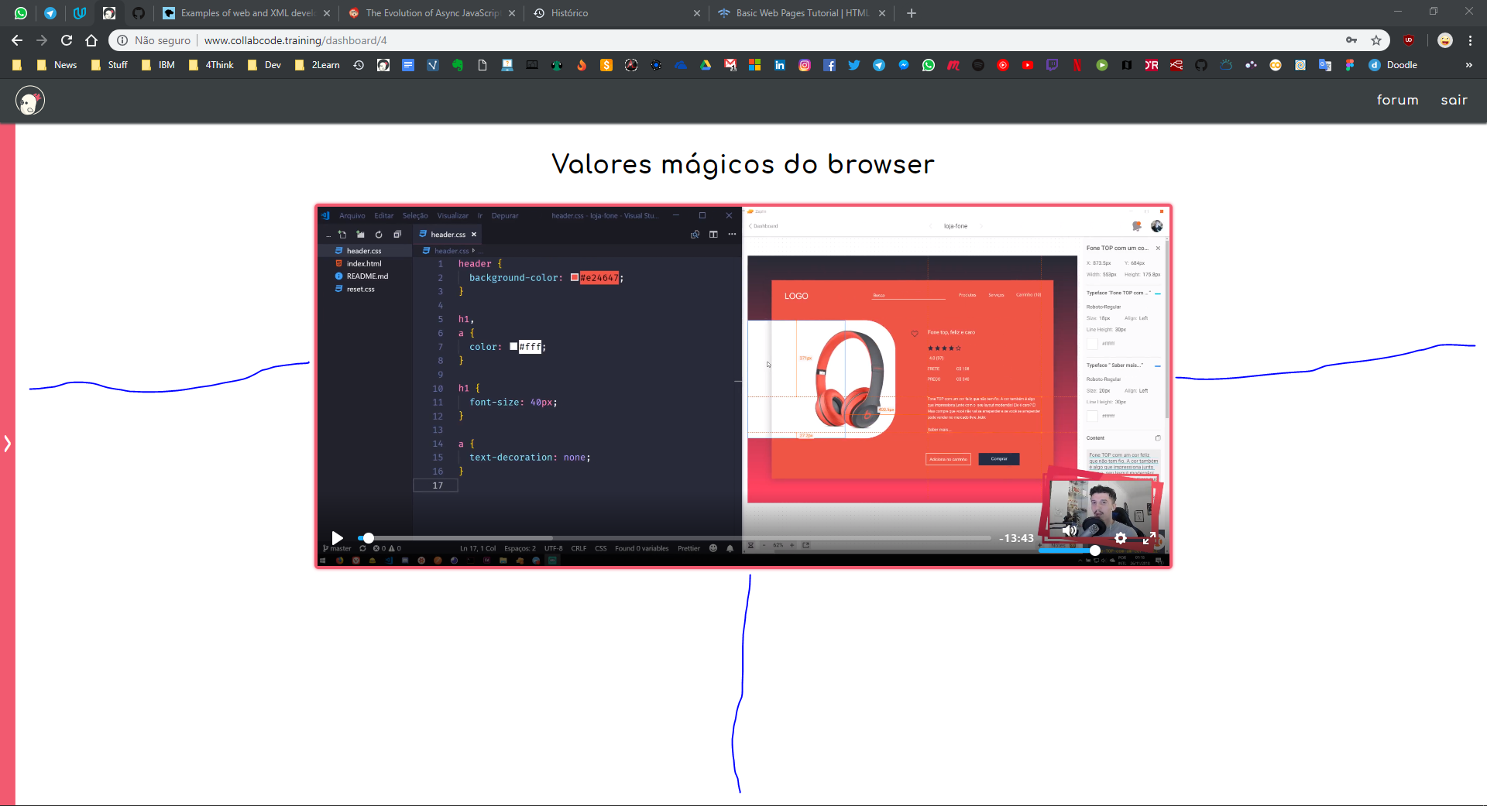Open the OneDrive cloud bookmark
This screenshot has width=1487, height=806.
(x=681, y=65)
